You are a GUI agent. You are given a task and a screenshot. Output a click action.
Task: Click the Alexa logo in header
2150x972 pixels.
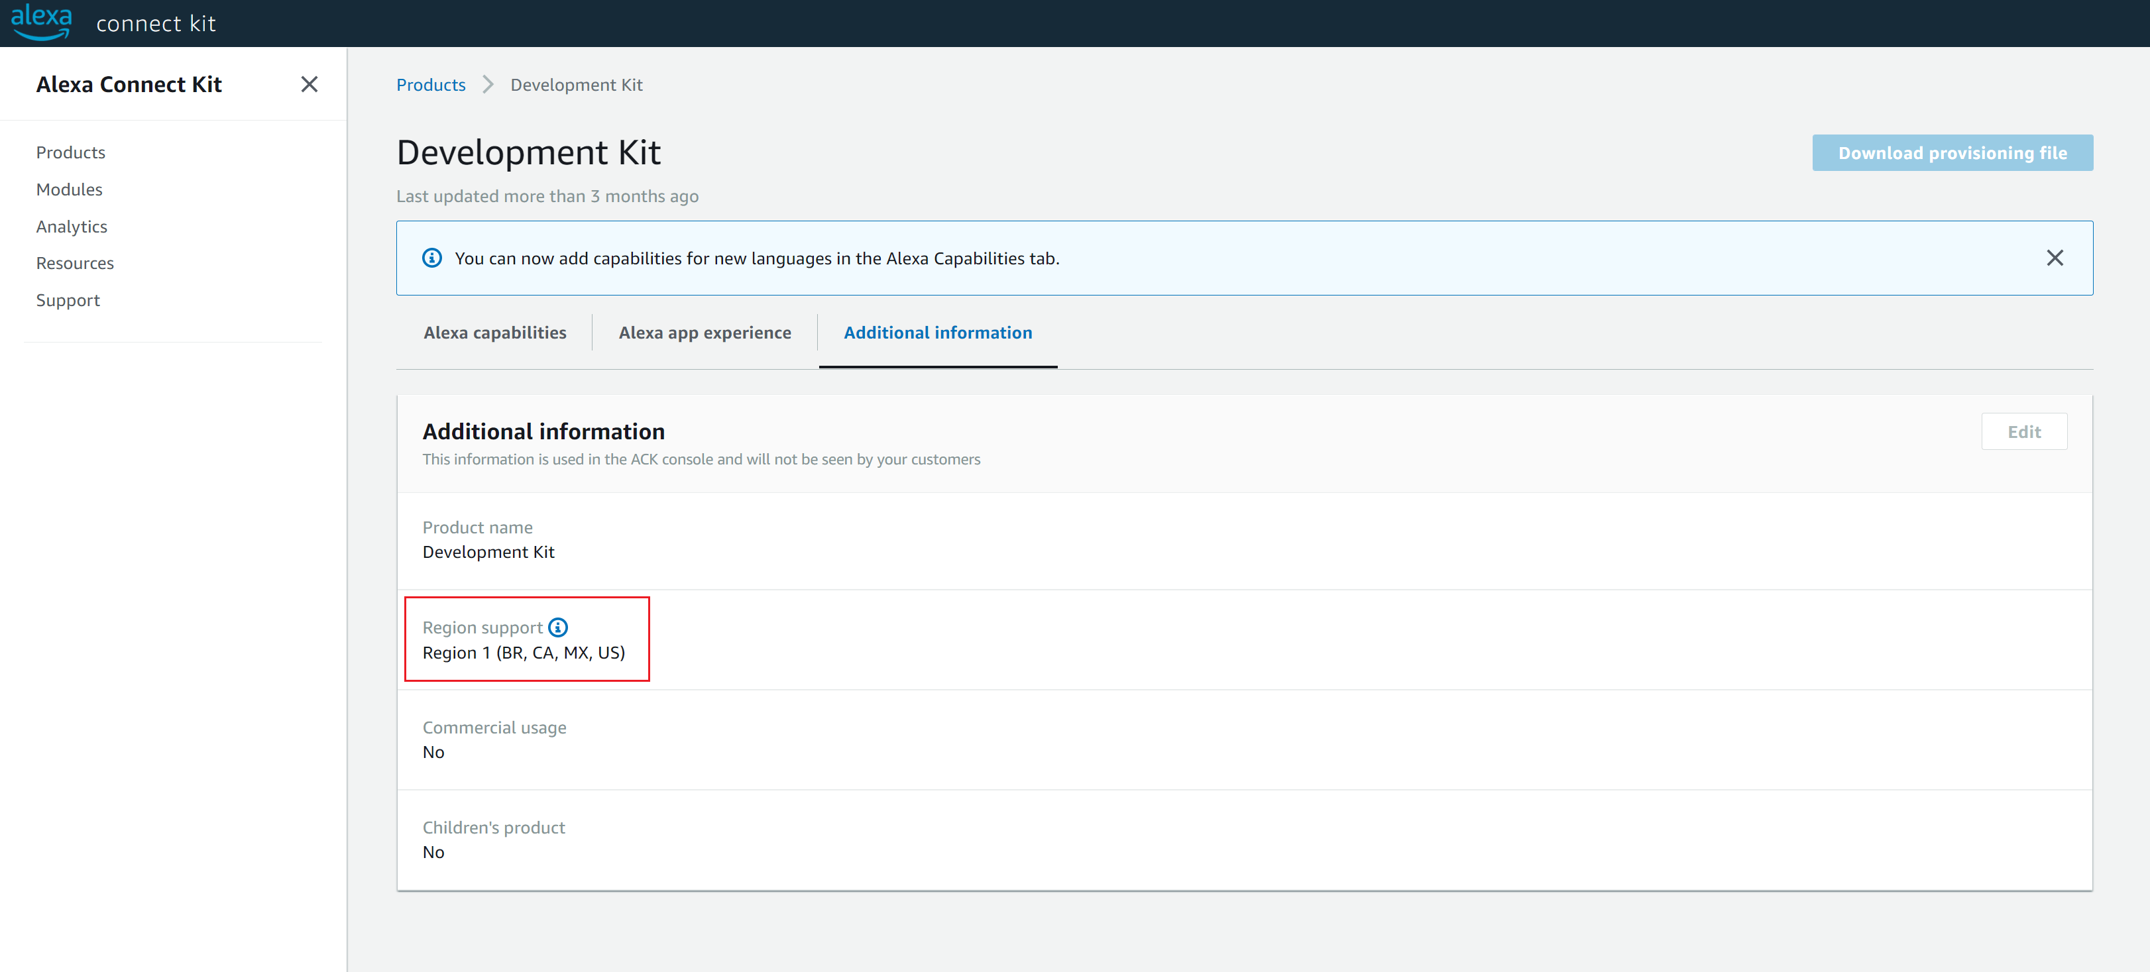click(41, 22)
